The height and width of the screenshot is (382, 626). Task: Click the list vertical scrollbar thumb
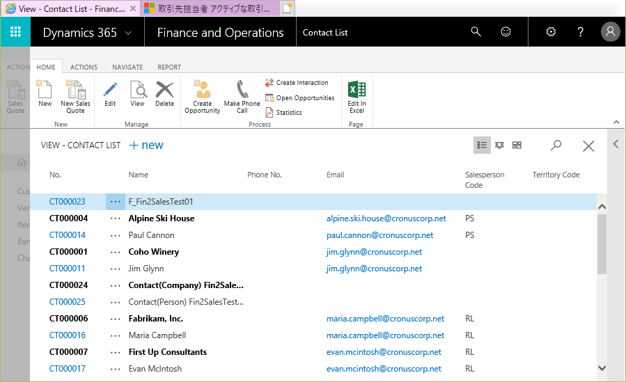[x=602, y=244]
